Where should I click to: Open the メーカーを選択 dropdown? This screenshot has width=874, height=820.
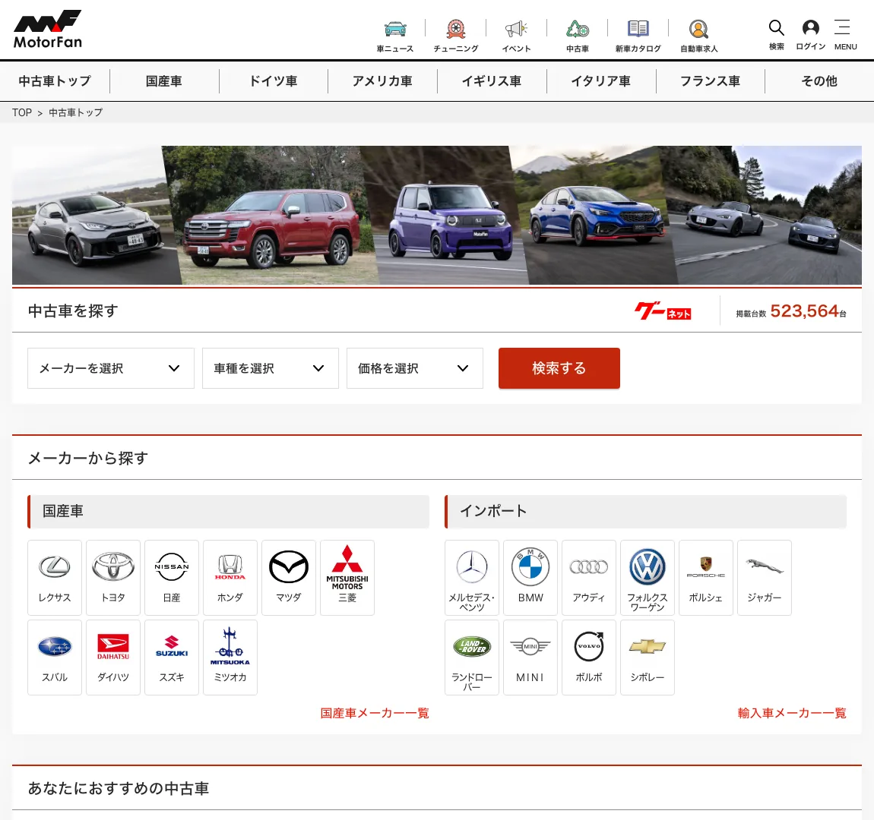tap(111, 368)
